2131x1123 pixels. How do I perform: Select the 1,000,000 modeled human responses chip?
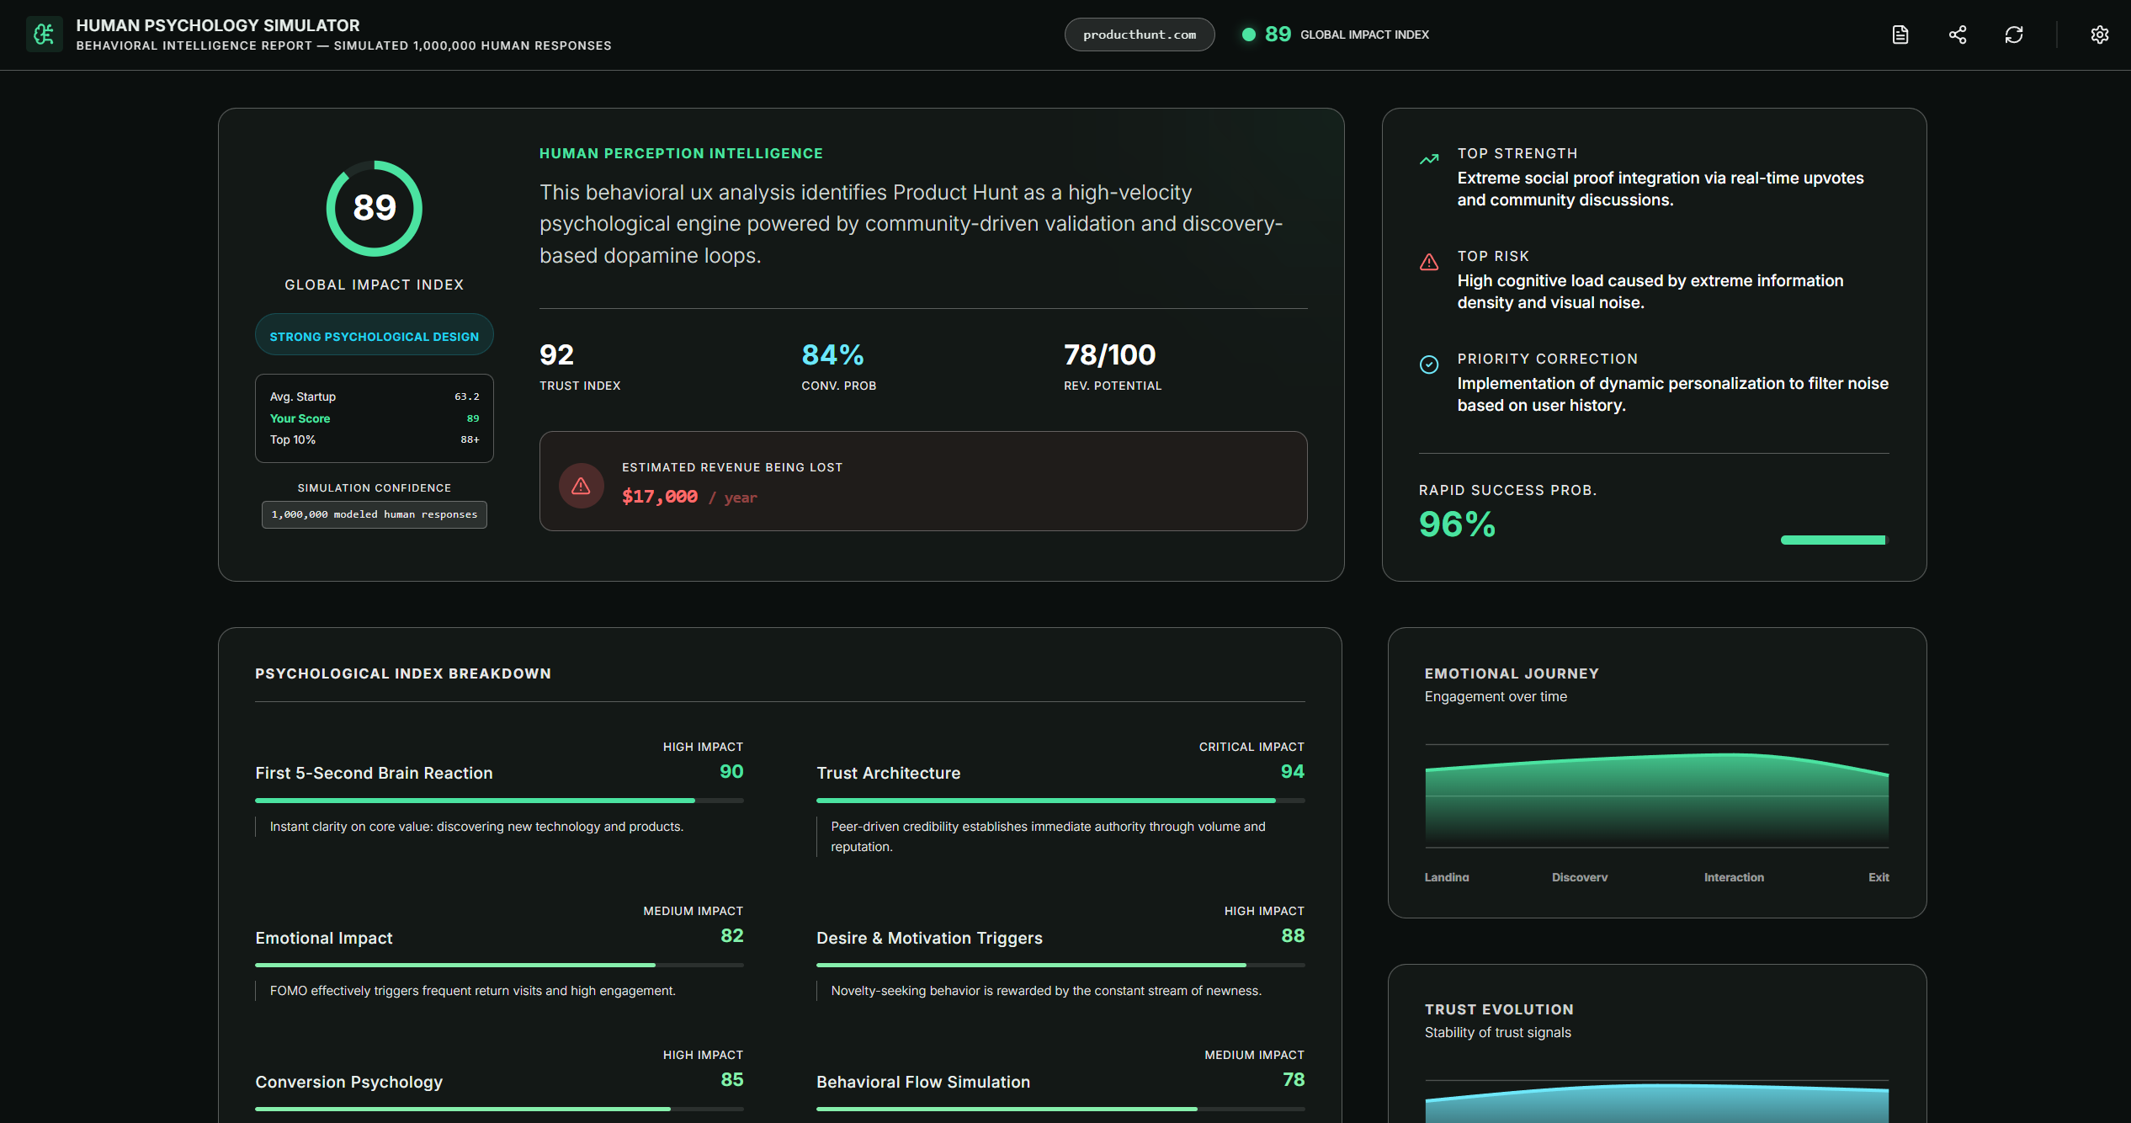coord(374,514)
